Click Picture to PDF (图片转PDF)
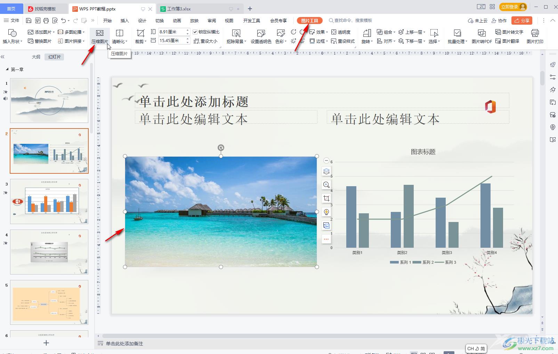 (x=482, y=36)
